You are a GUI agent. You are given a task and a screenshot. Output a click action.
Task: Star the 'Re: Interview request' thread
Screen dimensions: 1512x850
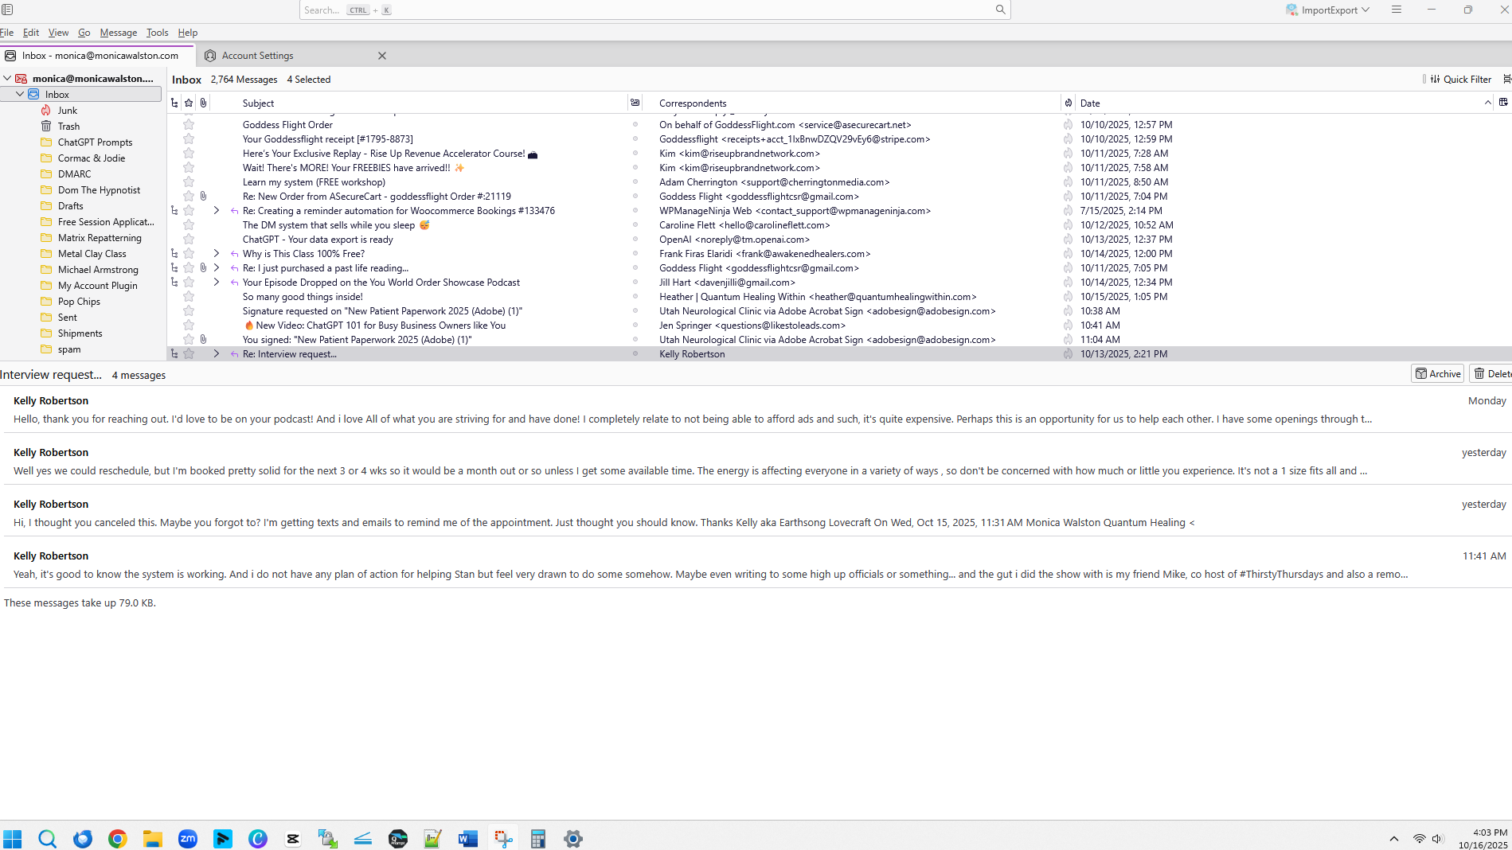[189, 353]
